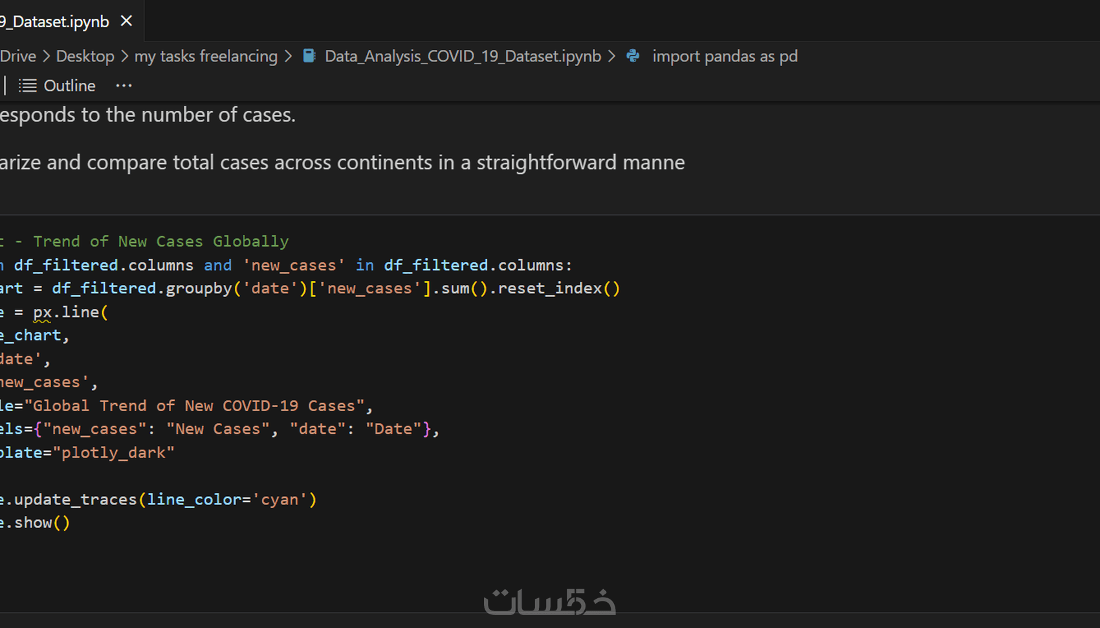The height and width of the screenshot is (628, 1100).
Task: Select the Dataset.ipynb tab title
Action: pos(55,22)
